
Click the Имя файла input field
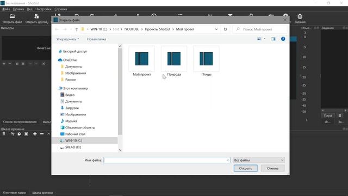[166, 160]
